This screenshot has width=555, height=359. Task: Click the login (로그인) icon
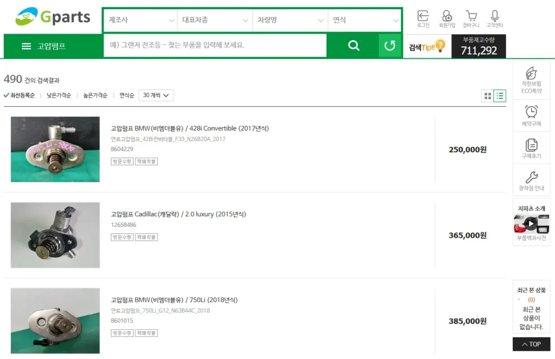pyautogui.click(x=423, y=17)
